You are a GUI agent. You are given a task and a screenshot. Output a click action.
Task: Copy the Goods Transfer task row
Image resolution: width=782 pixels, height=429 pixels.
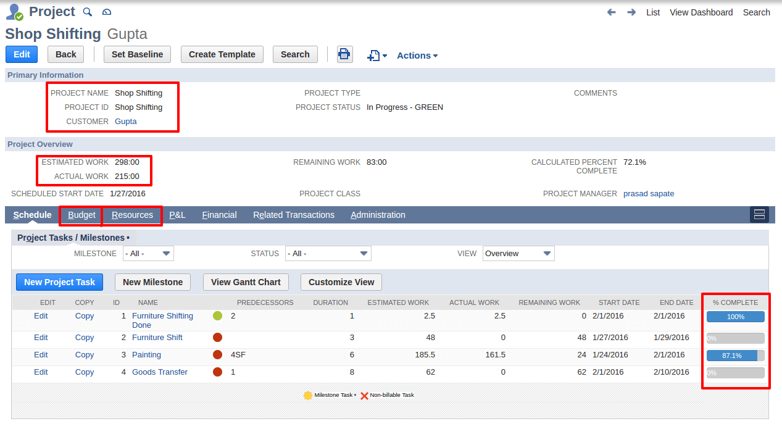[x=85, y=372]
